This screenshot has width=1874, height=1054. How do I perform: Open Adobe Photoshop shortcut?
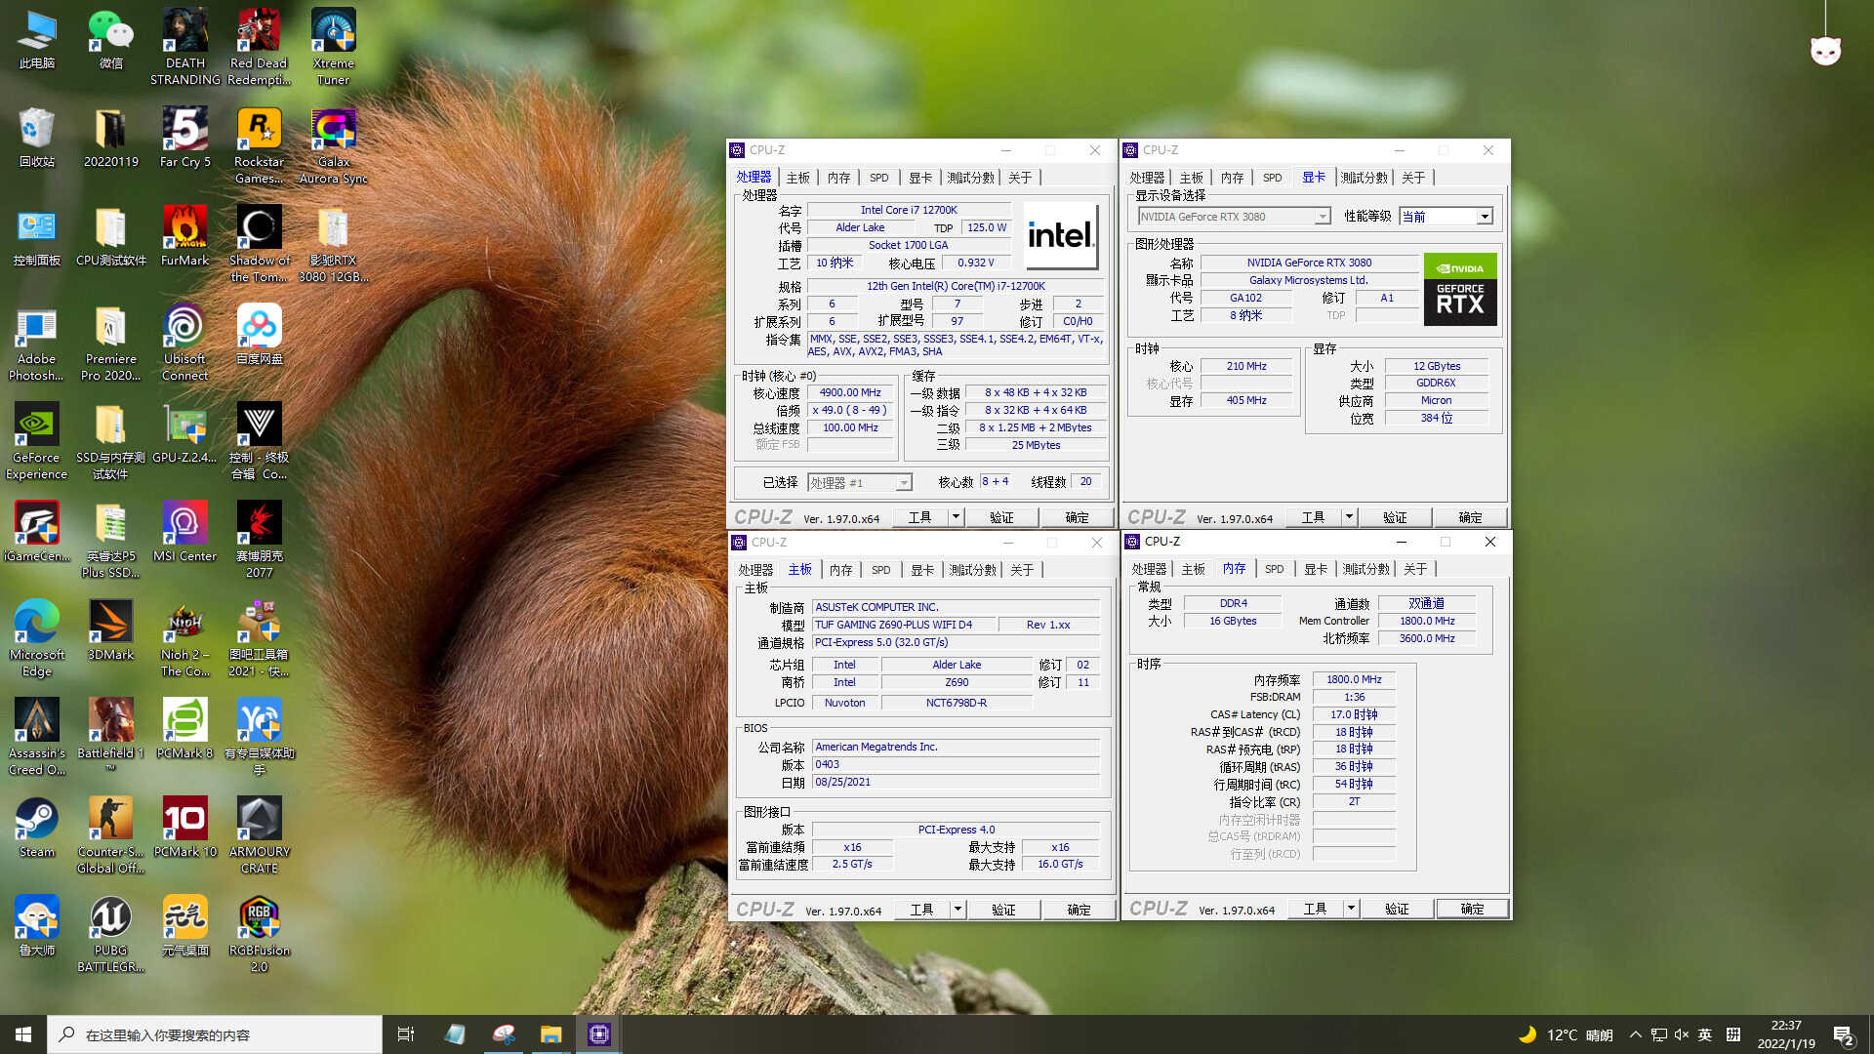(36, 344)
